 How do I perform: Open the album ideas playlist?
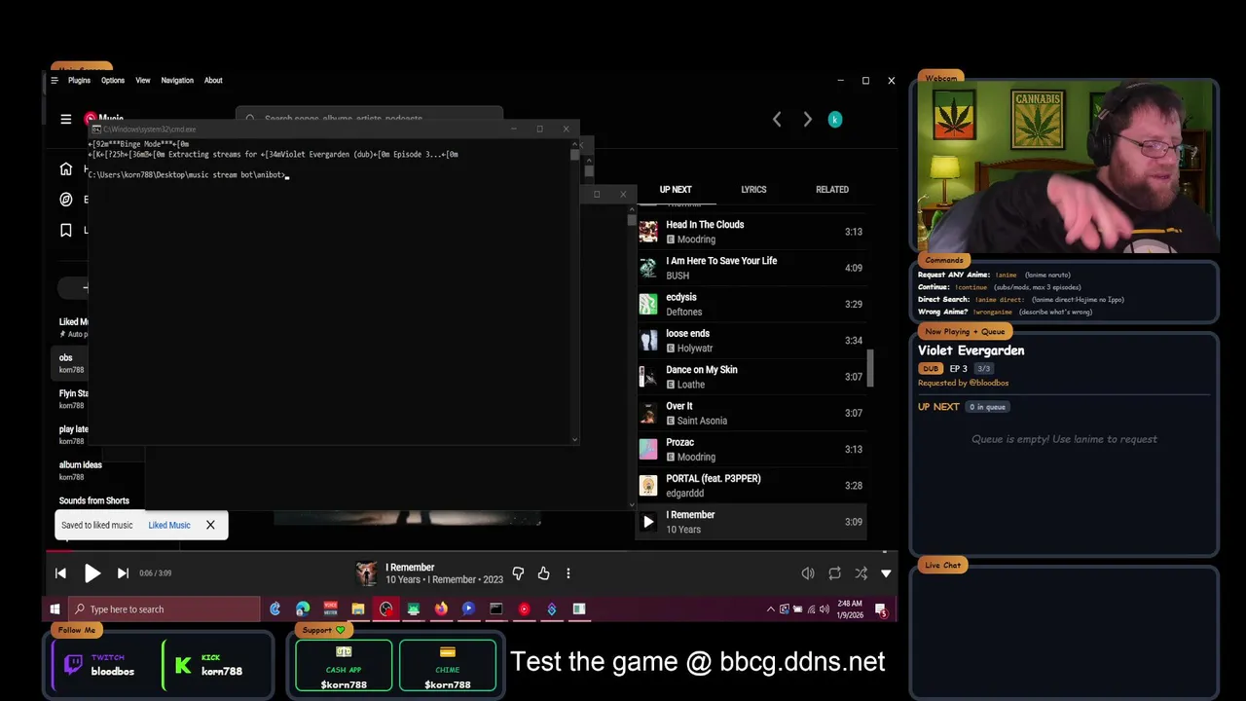point(80,470)
